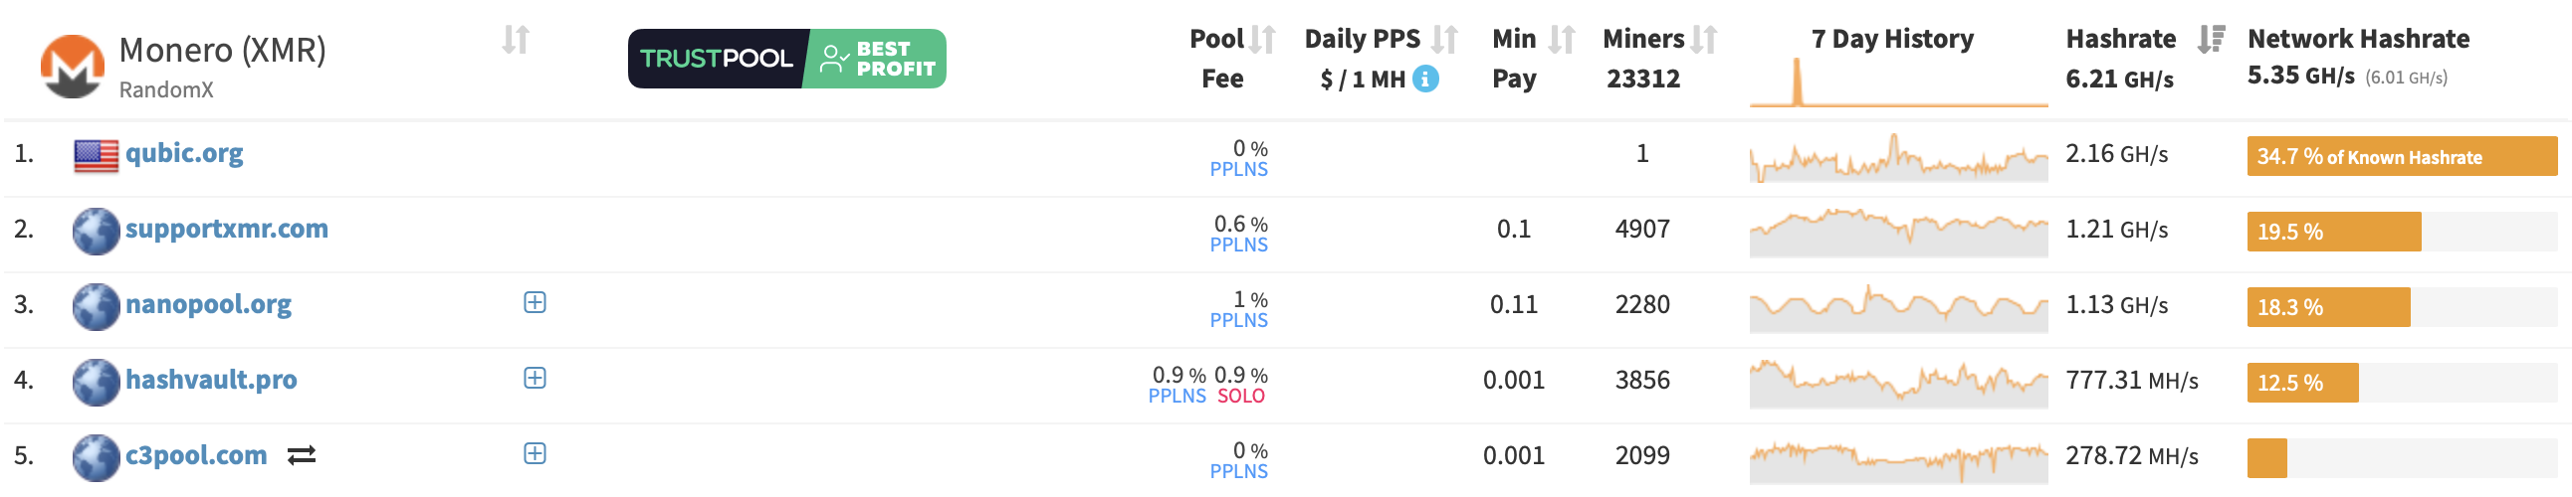Open the qubic.org pool link

tap(184, 154)
